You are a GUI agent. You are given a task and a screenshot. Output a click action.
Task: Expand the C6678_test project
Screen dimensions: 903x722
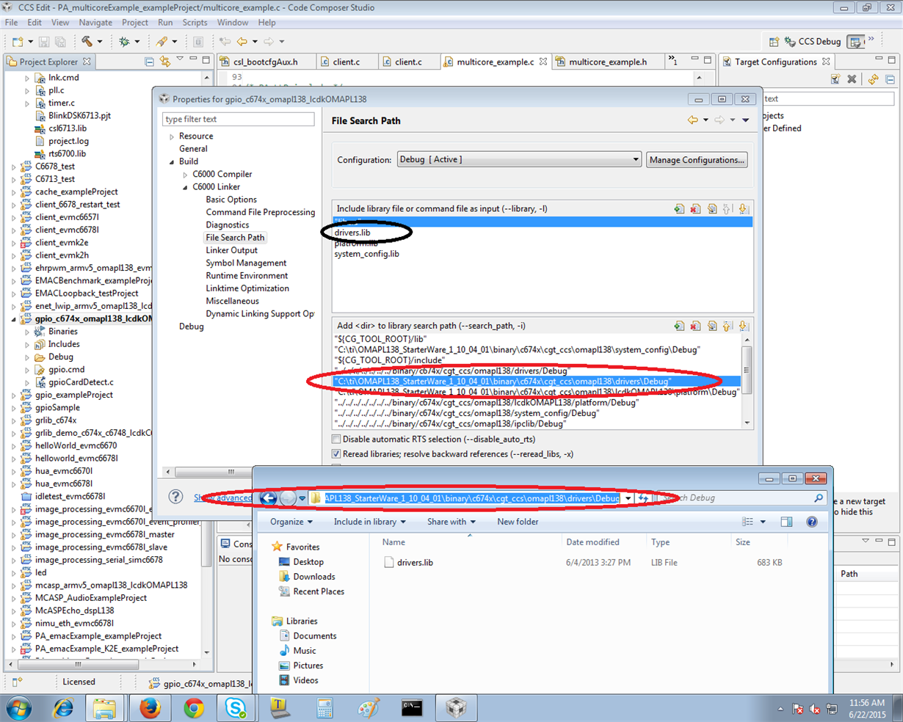pos(13,167)
